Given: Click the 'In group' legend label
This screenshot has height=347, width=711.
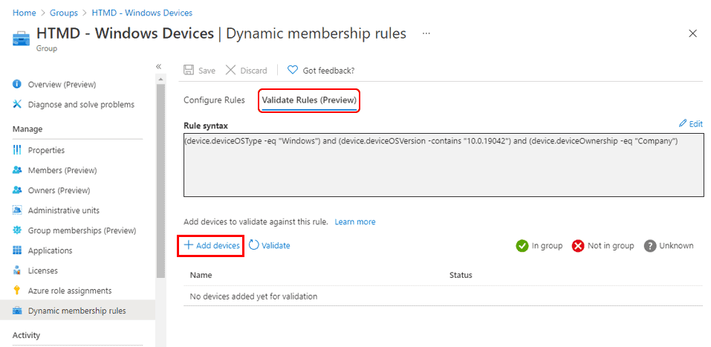Looking at the screenshot, I should click(547, 245).
